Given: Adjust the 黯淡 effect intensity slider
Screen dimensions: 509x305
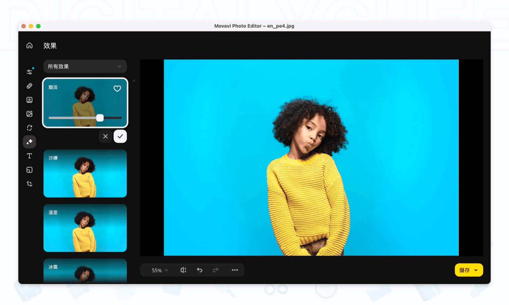Looking at the screenshot, I should tap(100, 118).
